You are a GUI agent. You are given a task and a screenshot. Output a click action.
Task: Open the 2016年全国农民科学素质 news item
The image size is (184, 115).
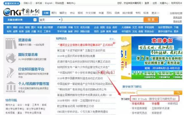tap(76, 56)
